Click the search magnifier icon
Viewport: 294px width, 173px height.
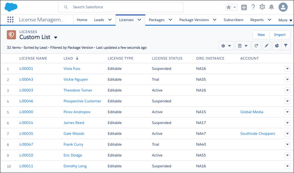(66, 7)
